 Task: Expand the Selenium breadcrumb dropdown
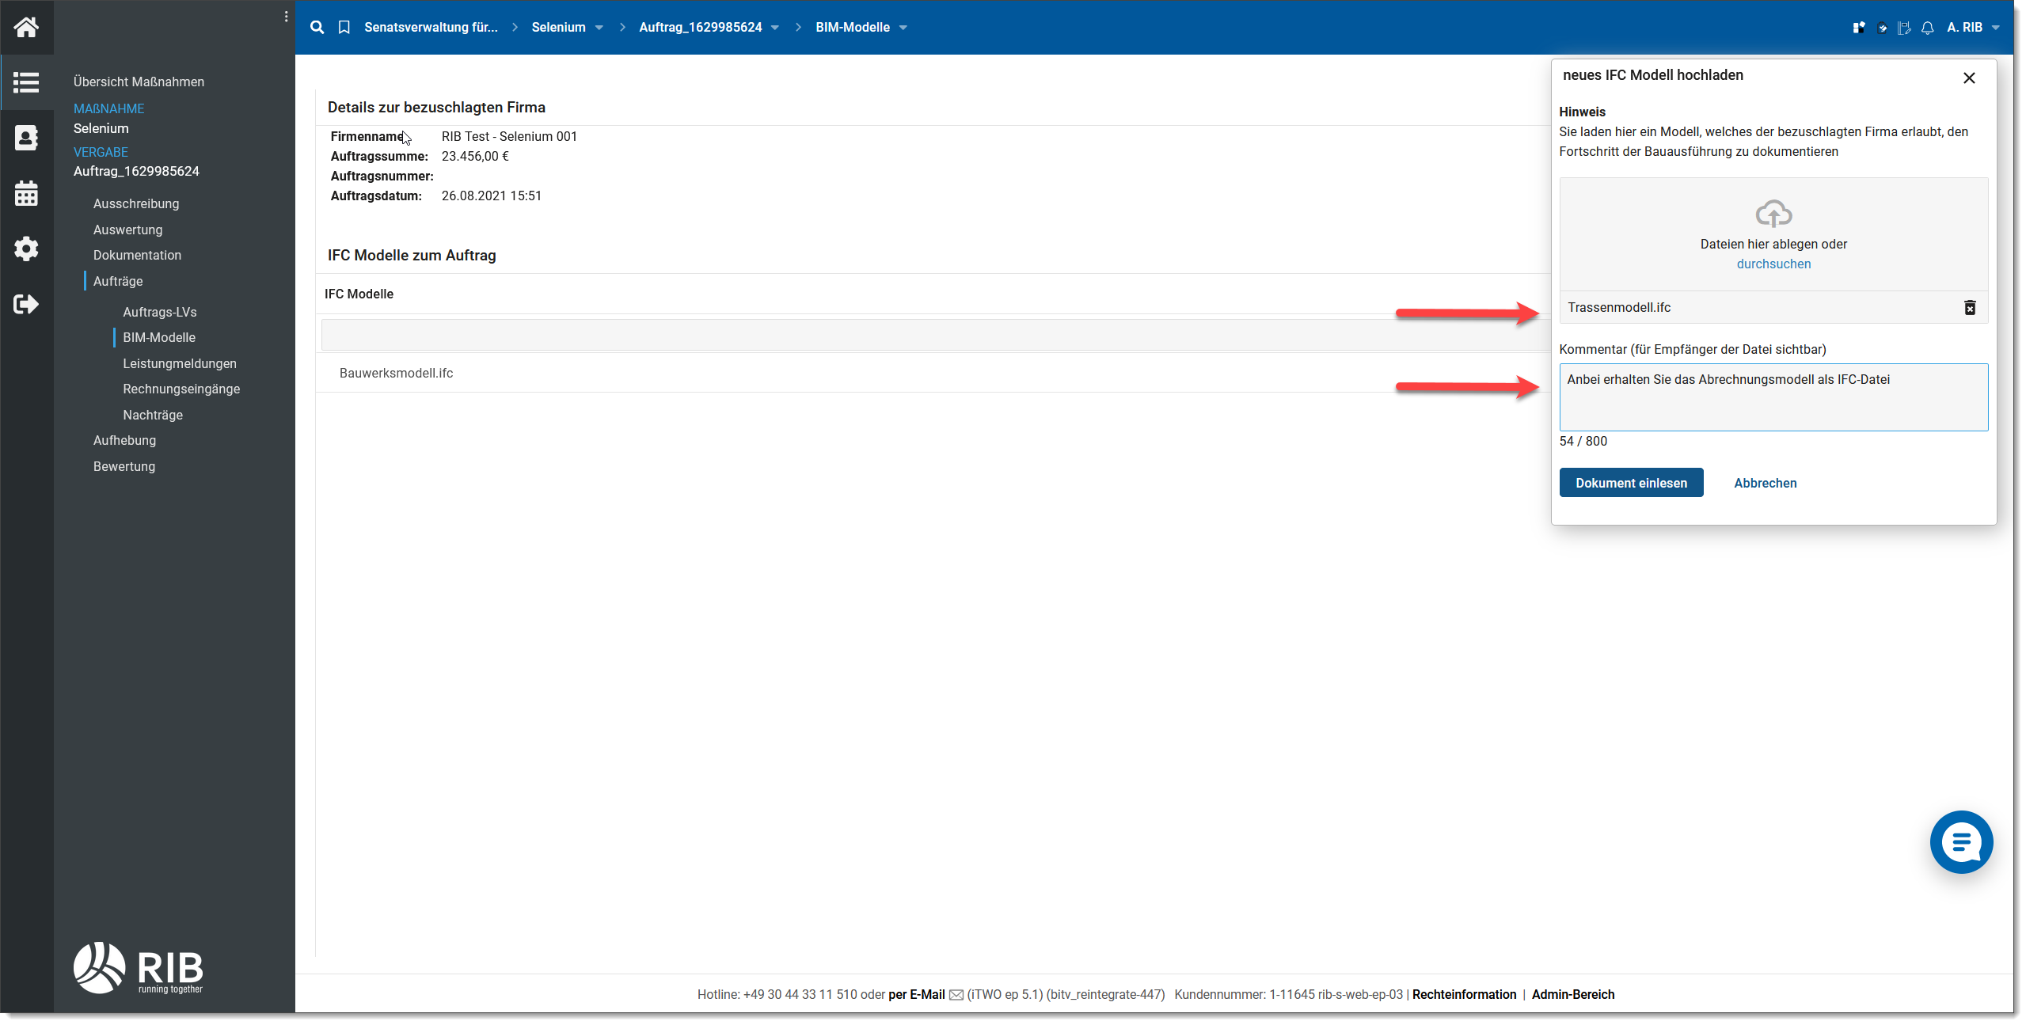[x=599, y=28]
